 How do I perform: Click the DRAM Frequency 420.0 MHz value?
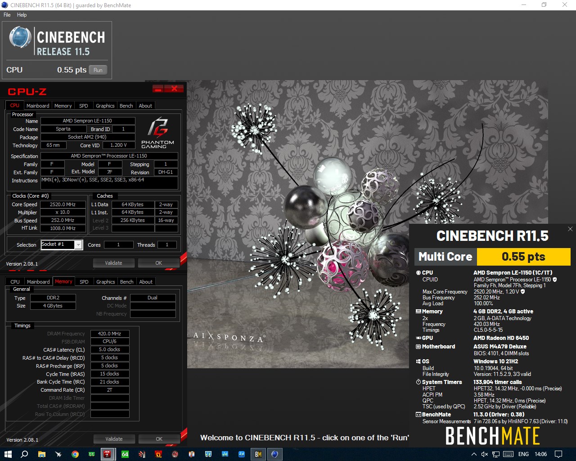tap(110, 334)
